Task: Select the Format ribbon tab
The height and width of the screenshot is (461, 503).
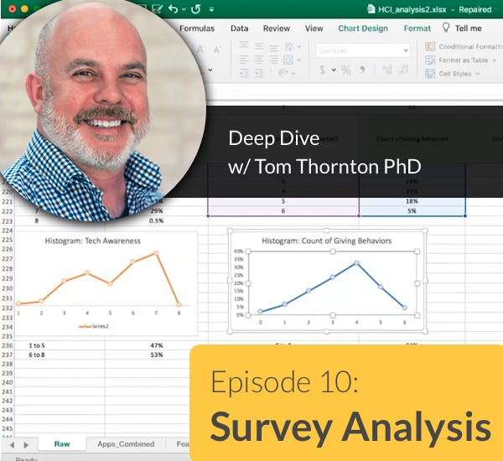Action: coord(417,28)
